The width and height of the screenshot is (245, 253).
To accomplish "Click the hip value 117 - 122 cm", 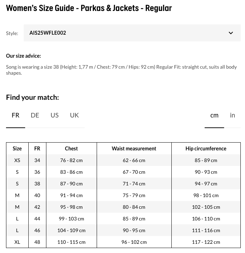I will 206,242.
